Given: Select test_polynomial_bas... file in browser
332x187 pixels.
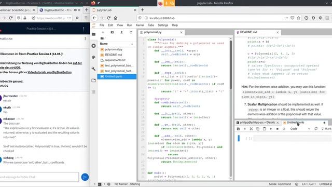Looking at the screenshot, I should [117, 65].
